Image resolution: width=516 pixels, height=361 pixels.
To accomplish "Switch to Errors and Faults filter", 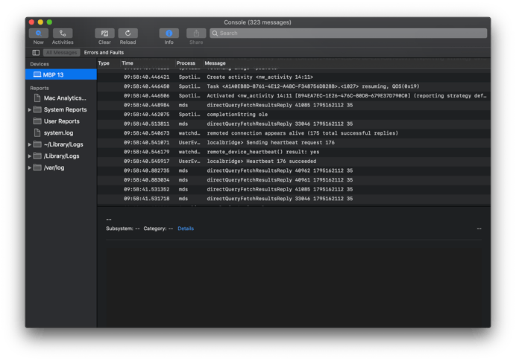I will coord(104,53).
